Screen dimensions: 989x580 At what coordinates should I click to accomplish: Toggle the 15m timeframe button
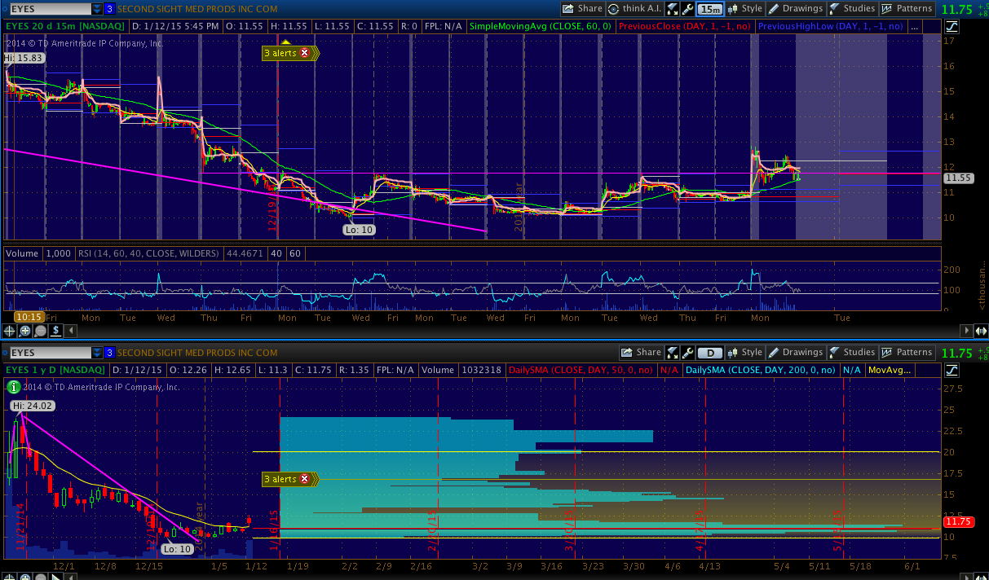click(x=710, y=9)
